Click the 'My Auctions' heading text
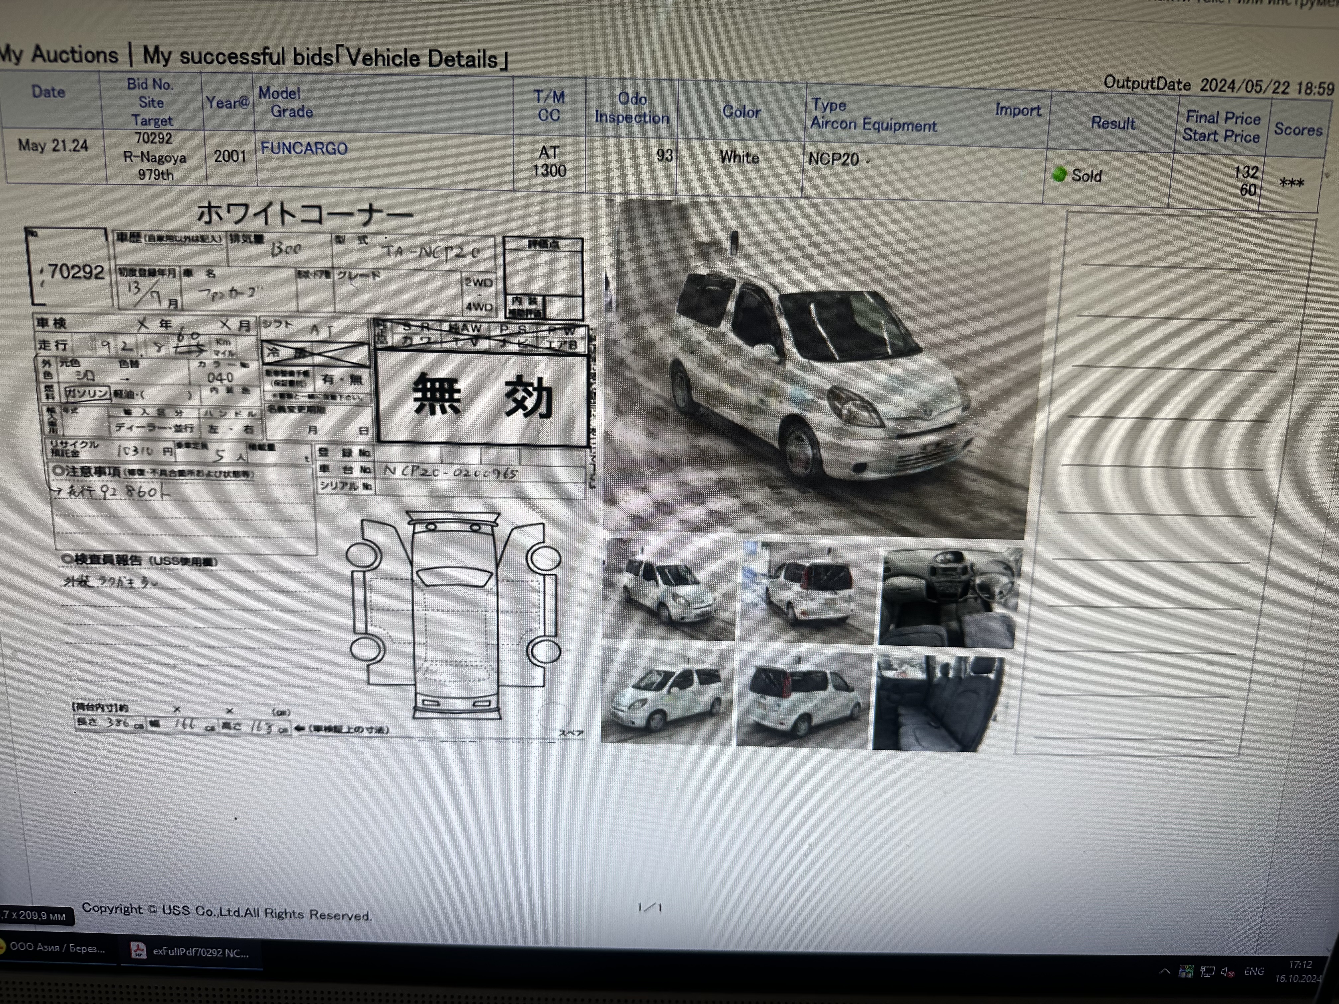The image size is (1339, 1004). tap(59, 54)
